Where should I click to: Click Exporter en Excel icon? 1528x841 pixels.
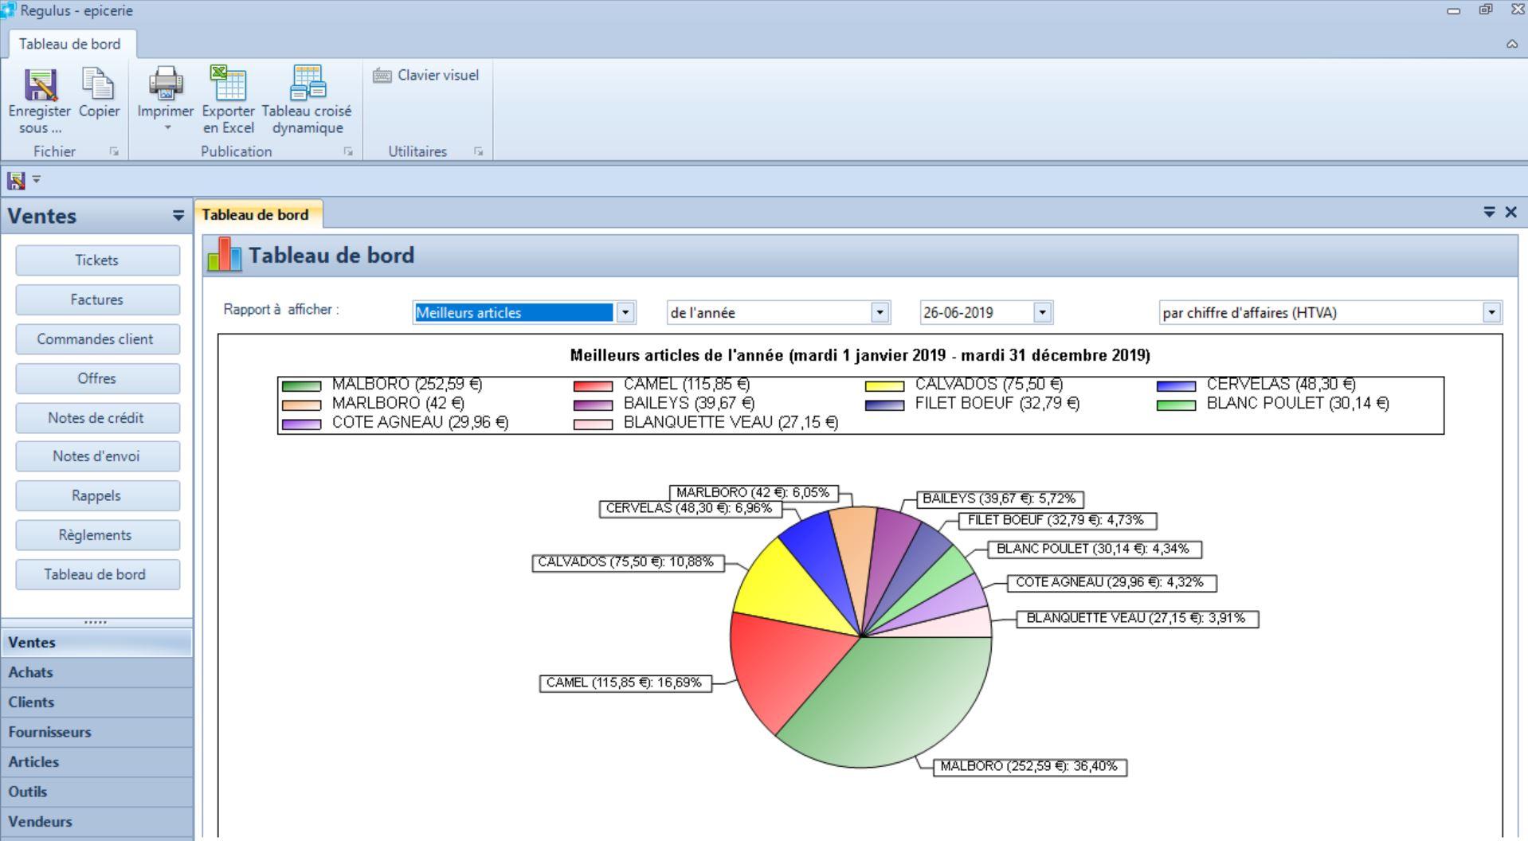tap(229, 83)
